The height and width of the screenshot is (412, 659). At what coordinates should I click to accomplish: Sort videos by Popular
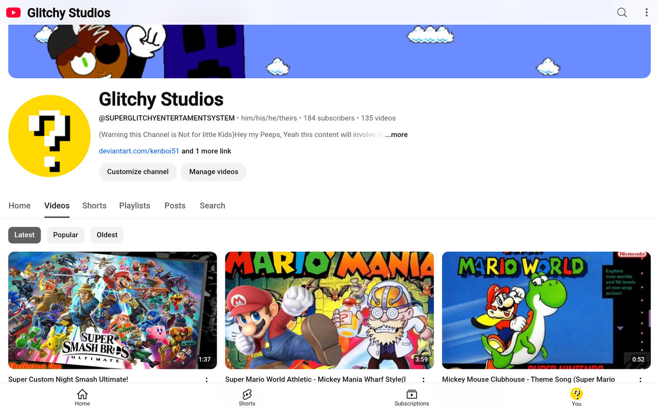(66, 235)
